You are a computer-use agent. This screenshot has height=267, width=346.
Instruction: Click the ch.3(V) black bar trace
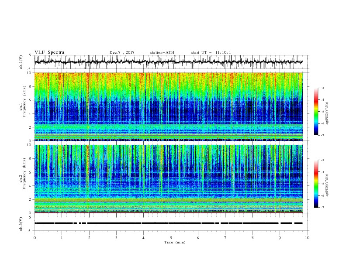click(168, 223)
